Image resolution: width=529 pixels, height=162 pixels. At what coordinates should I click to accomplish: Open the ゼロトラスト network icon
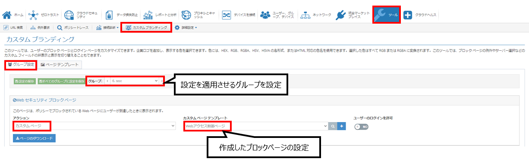[33, 15]
